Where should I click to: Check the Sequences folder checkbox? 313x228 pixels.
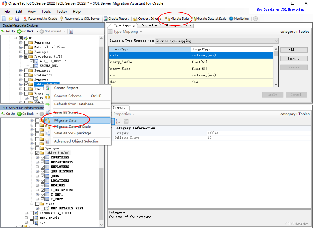tap(26, 70)
